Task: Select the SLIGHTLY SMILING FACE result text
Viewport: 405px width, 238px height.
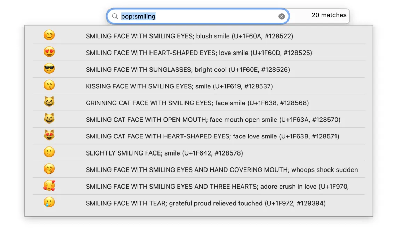Action: (164, 153)
